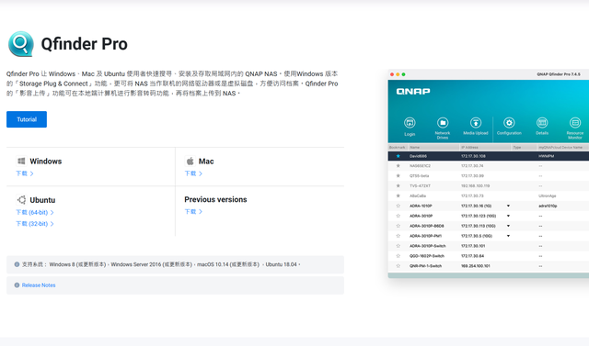Click the Login icon in Qfinder toolbar
Viewport: 589px width, 346px height.
410,122
